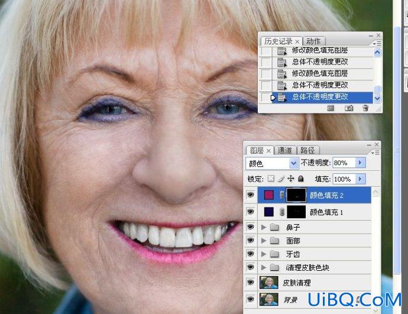The width and height of the screenshot is (408, 314).
Task: Toggle lock transparent pixels icon
Action: 271,179
